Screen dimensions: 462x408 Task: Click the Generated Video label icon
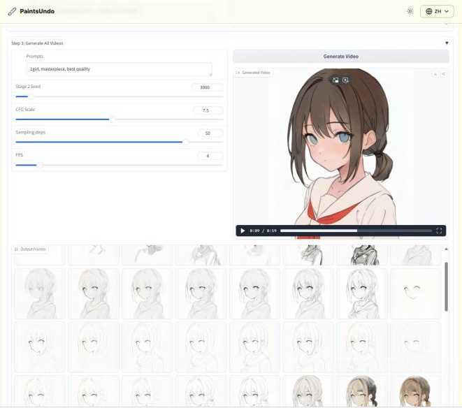238,73
